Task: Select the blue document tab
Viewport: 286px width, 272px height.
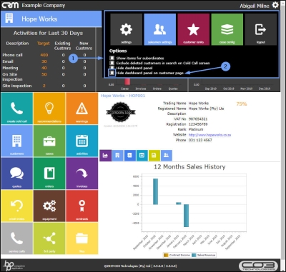Action: click(x=130, y=156)
